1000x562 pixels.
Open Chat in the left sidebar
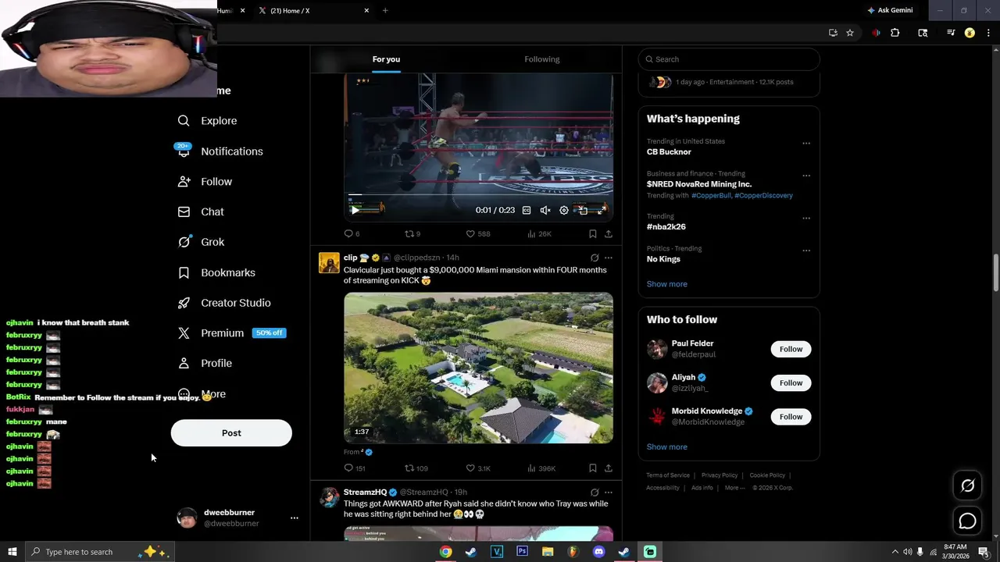click(x=201, y=212)
